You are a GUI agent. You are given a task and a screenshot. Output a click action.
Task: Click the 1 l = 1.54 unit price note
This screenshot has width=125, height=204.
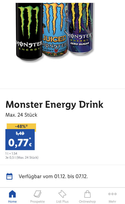[11, 154]
